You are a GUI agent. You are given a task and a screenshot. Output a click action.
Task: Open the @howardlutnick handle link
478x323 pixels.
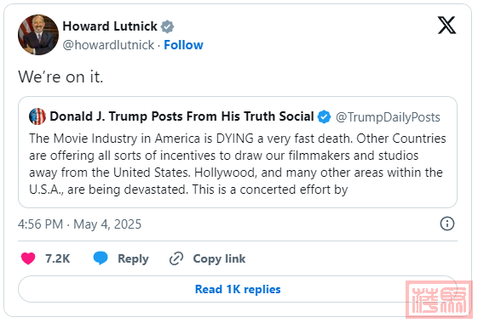tap(108, 45)
